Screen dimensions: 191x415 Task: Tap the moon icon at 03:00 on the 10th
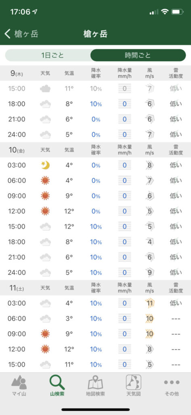(x=45, y=165)
